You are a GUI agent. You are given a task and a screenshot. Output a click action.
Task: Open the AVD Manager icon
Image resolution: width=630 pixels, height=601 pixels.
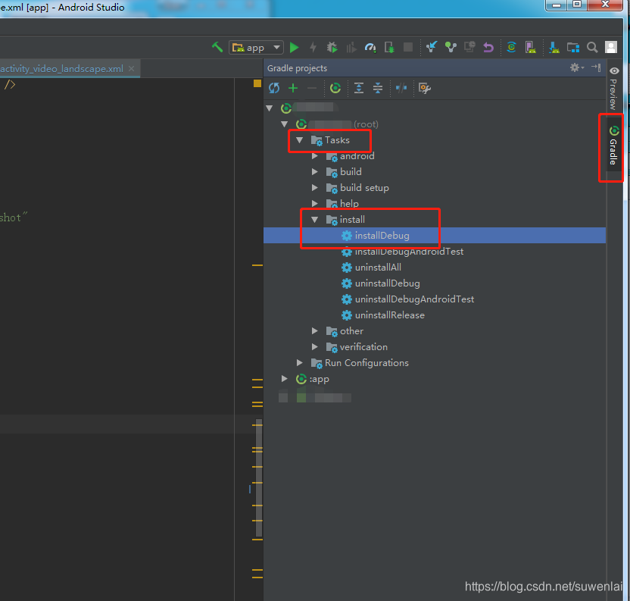point(530,48)
